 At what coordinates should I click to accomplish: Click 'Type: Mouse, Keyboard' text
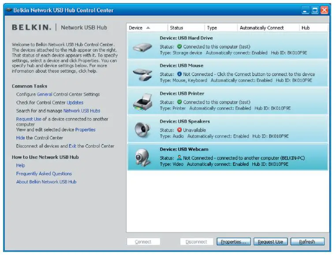[183, 80]
